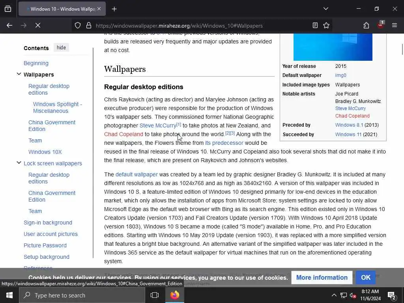404x303 pixels.
Task: Open citation reference [2]
Action: pyautogui.click(x=228, y=133)
